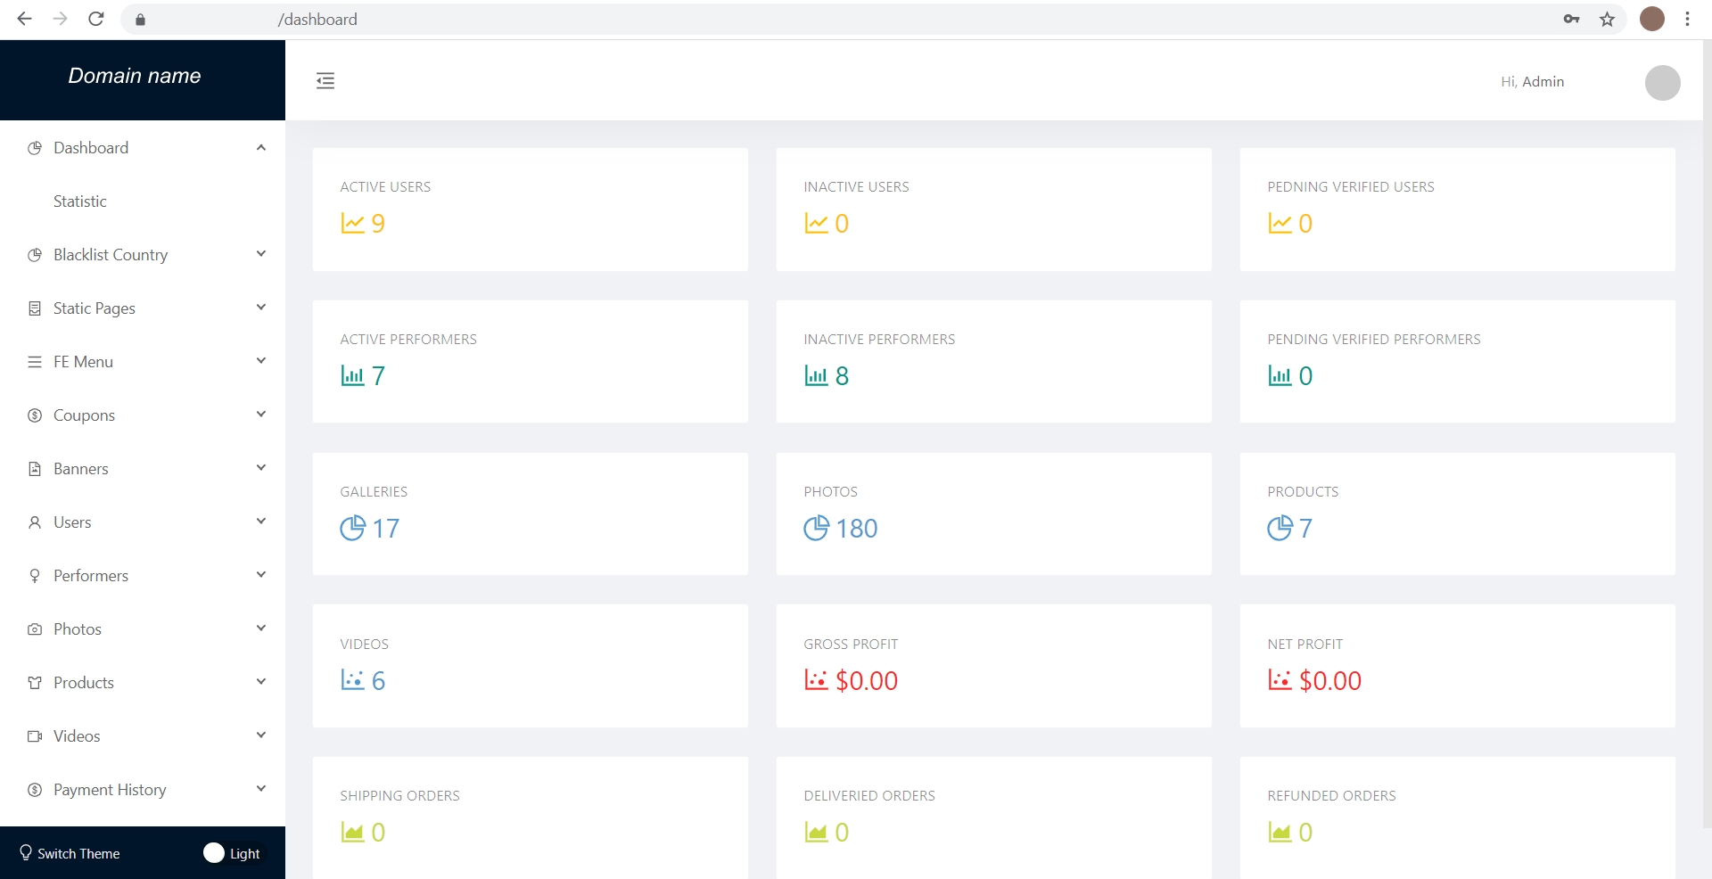This screenshot has width=1712, height=879.
Task: Click the Galleries pie chart icon
Action: tap(352, 528)
